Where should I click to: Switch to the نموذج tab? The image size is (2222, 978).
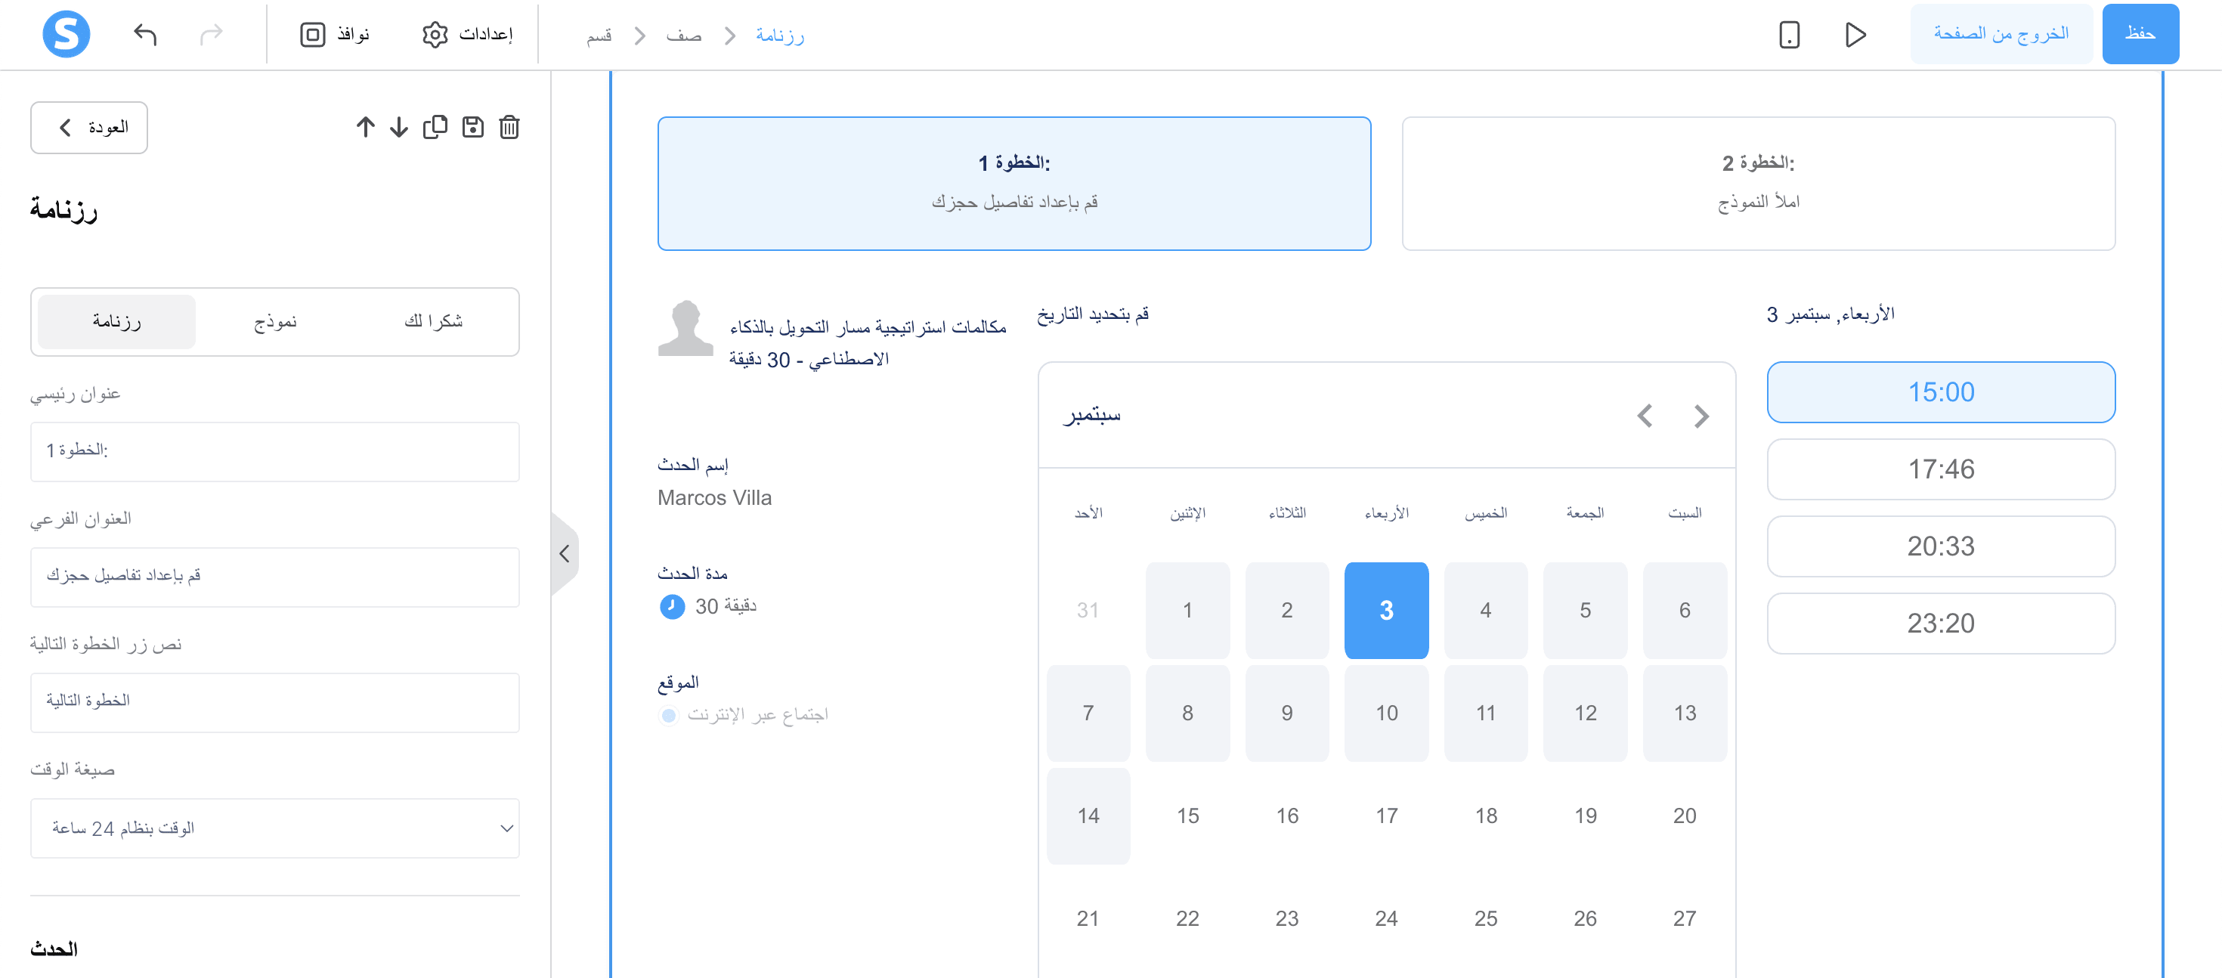274,320
